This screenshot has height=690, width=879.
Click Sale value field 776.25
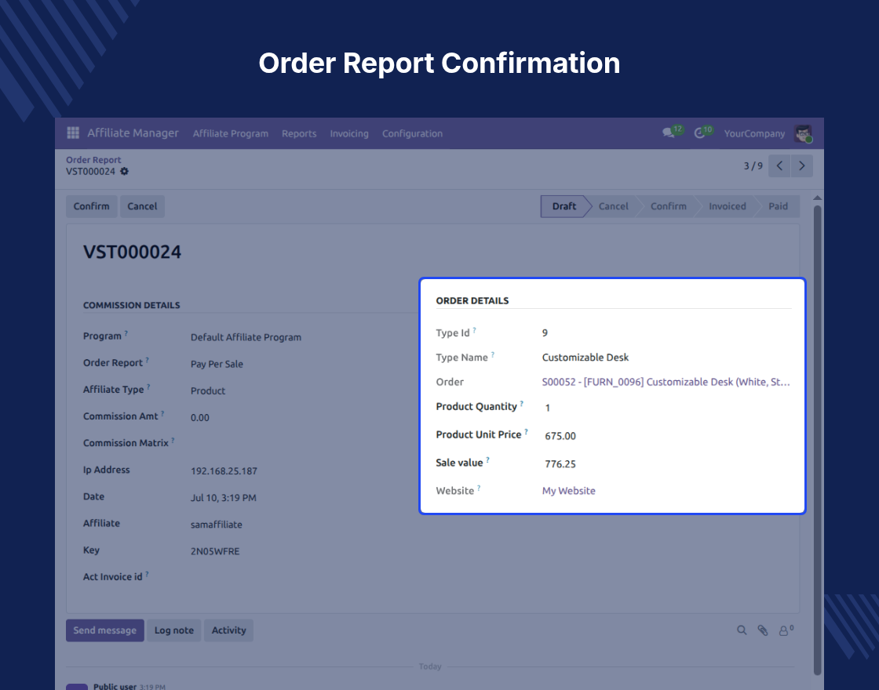560,463
